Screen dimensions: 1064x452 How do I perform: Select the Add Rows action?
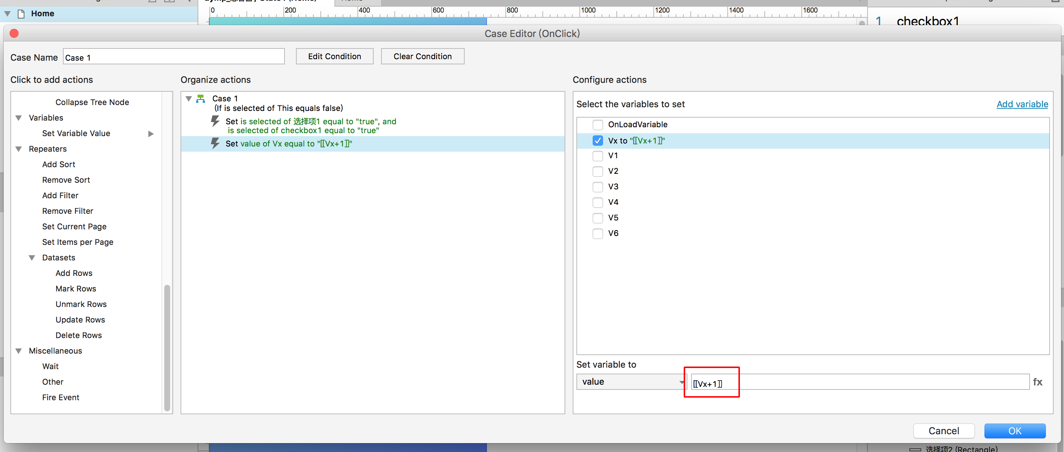coord(74,273)
